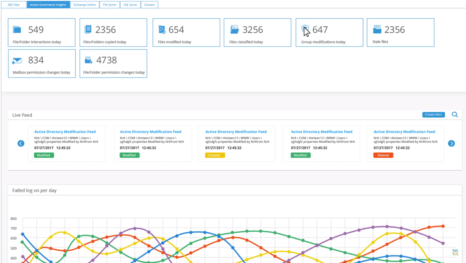466x263 pixels.
Task: Open the SQL Server tab
Action: 130,5
